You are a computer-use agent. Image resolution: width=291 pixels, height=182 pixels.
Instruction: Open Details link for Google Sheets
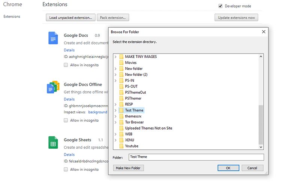coord(69,155)
